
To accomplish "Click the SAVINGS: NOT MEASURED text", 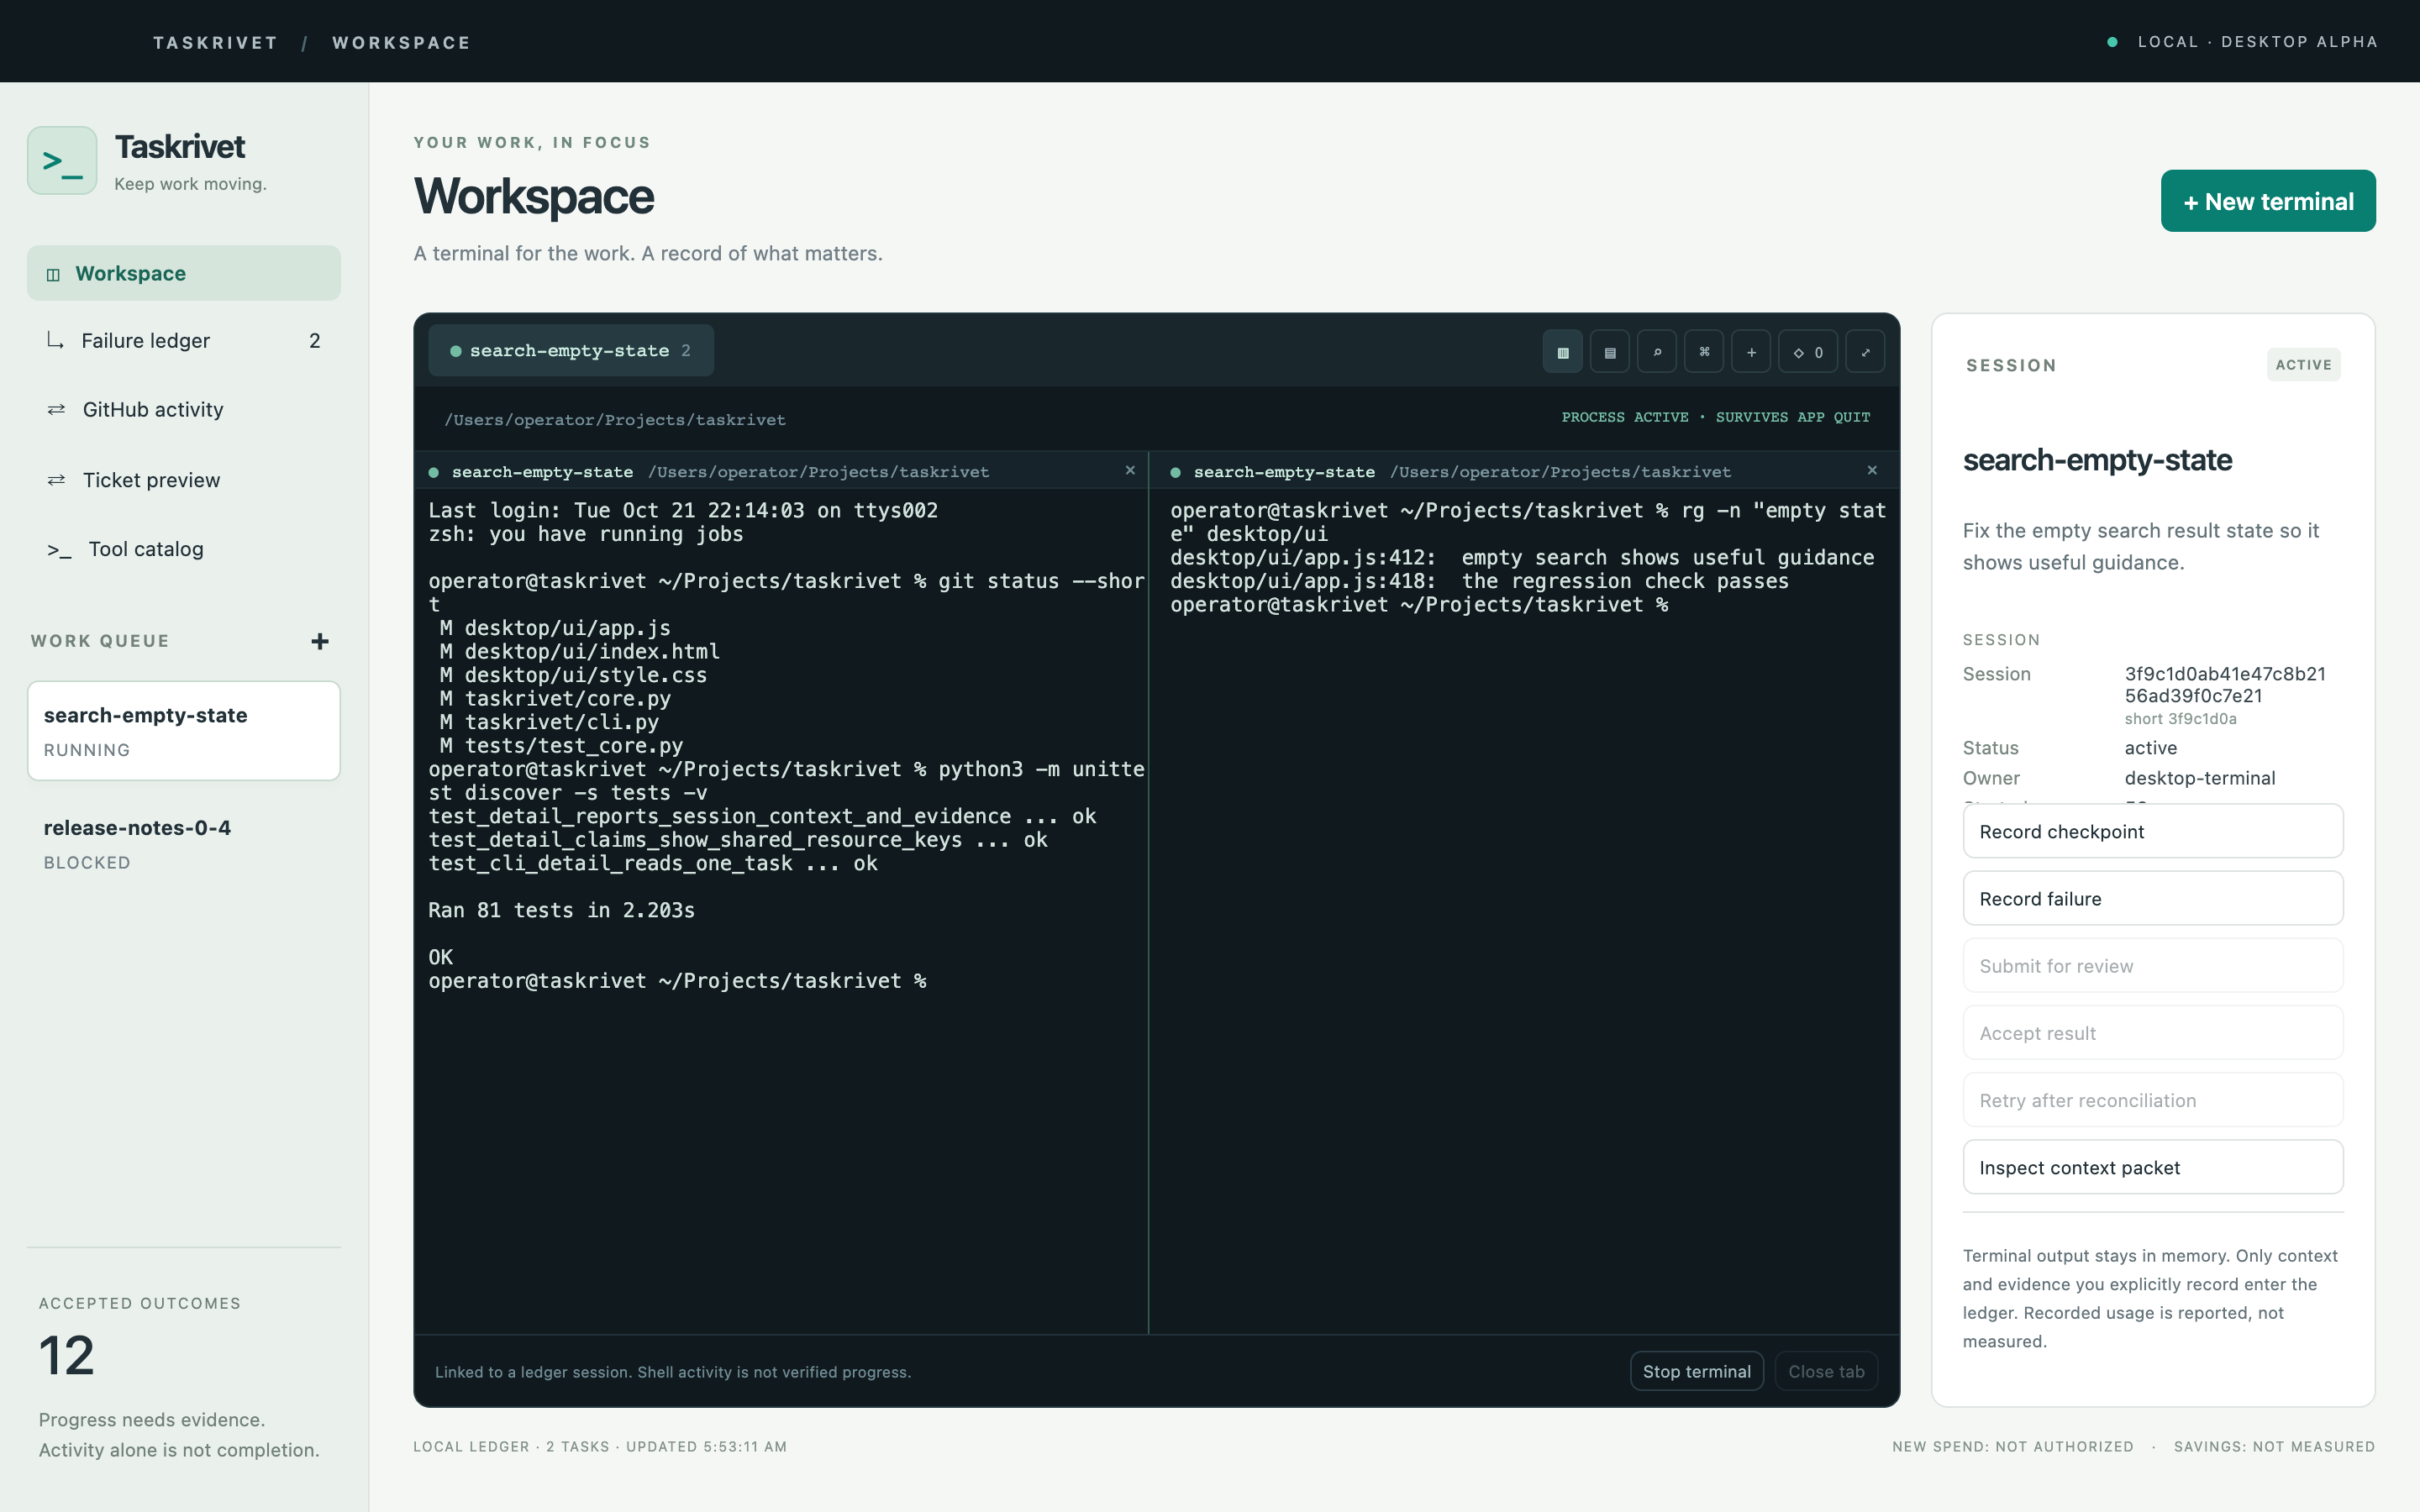I will point(2274,1446).
